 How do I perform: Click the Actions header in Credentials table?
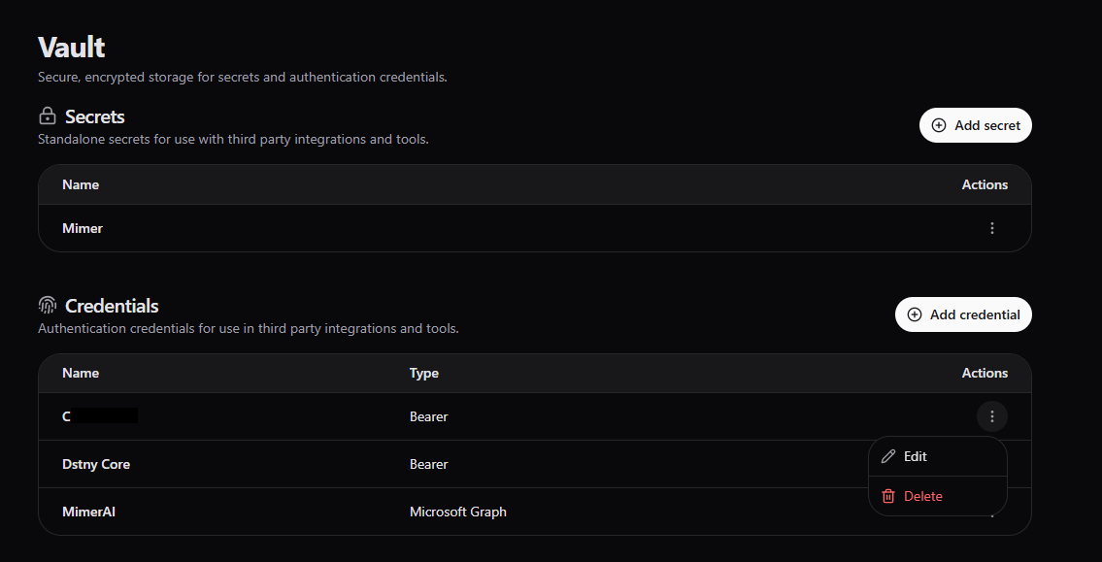tap(985, 373)
